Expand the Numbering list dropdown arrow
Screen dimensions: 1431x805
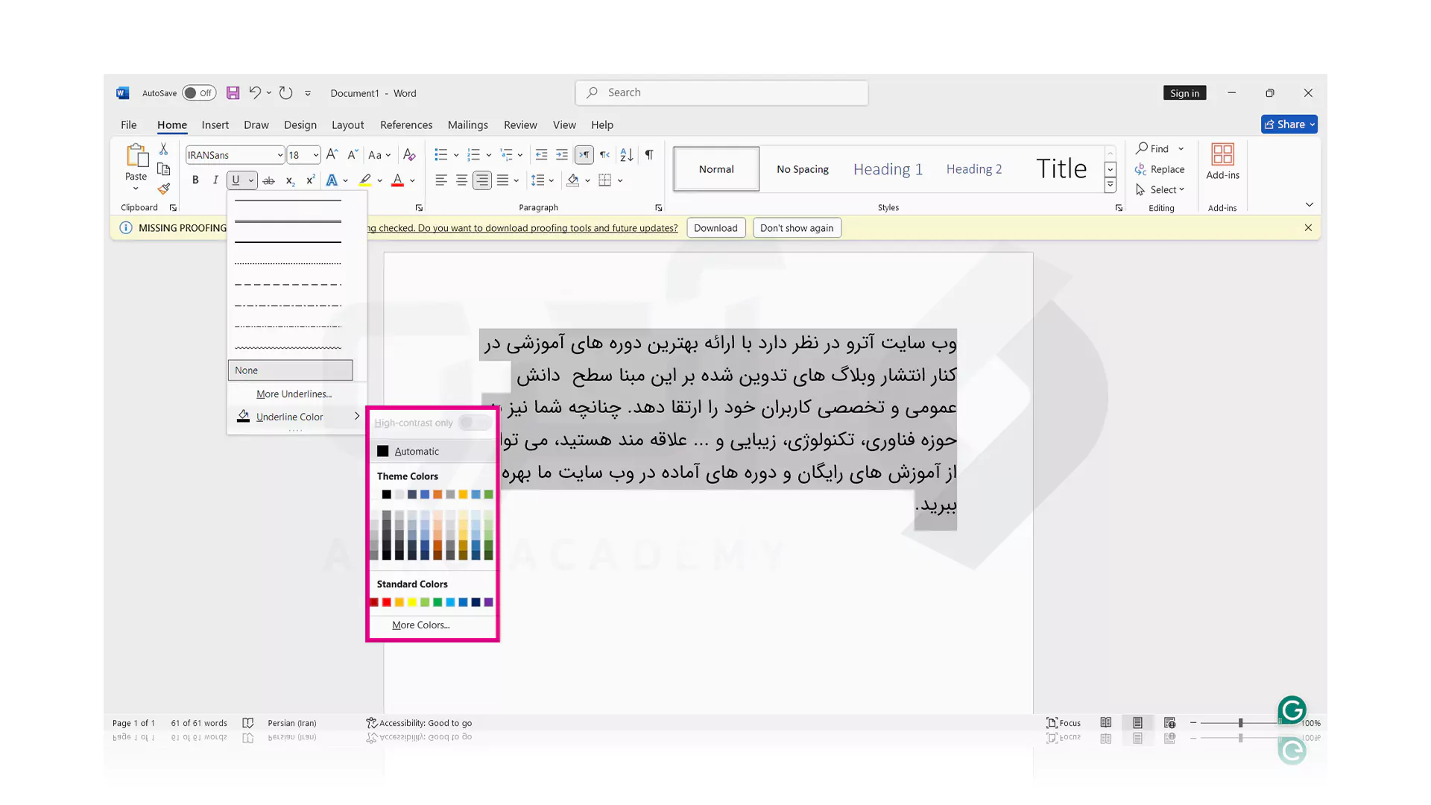[488, 155]
